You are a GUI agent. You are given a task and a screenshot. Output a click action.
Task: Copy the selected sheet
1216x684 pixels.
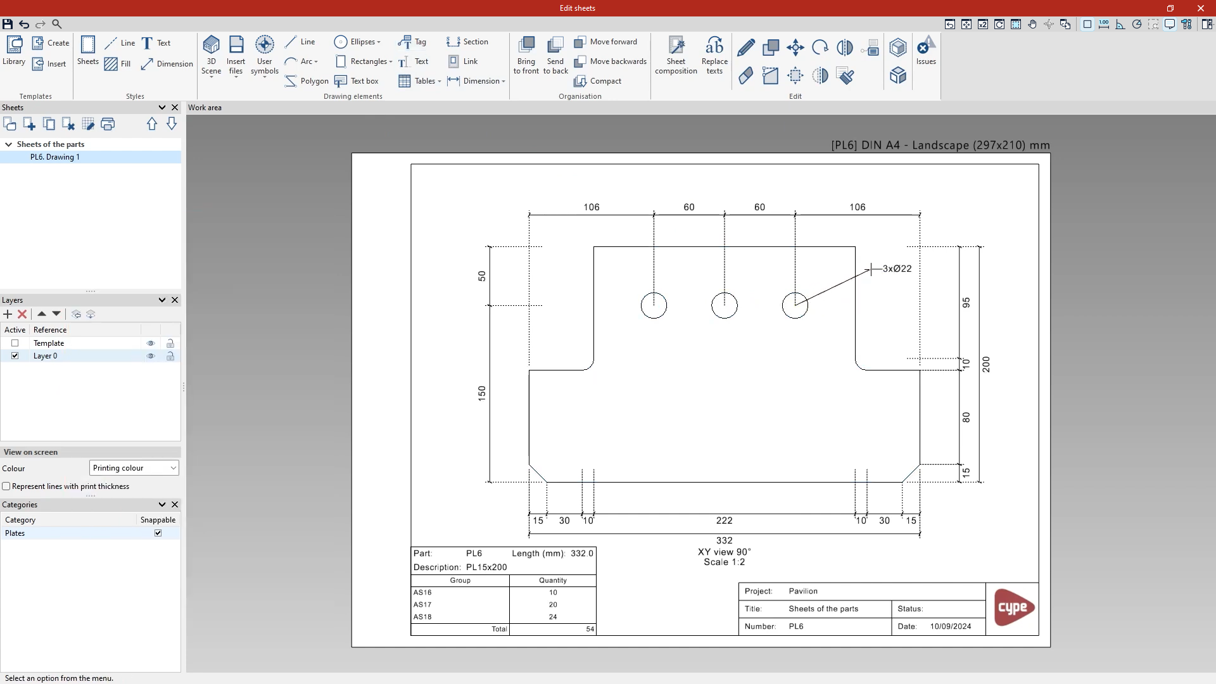(x=49, y=124)
